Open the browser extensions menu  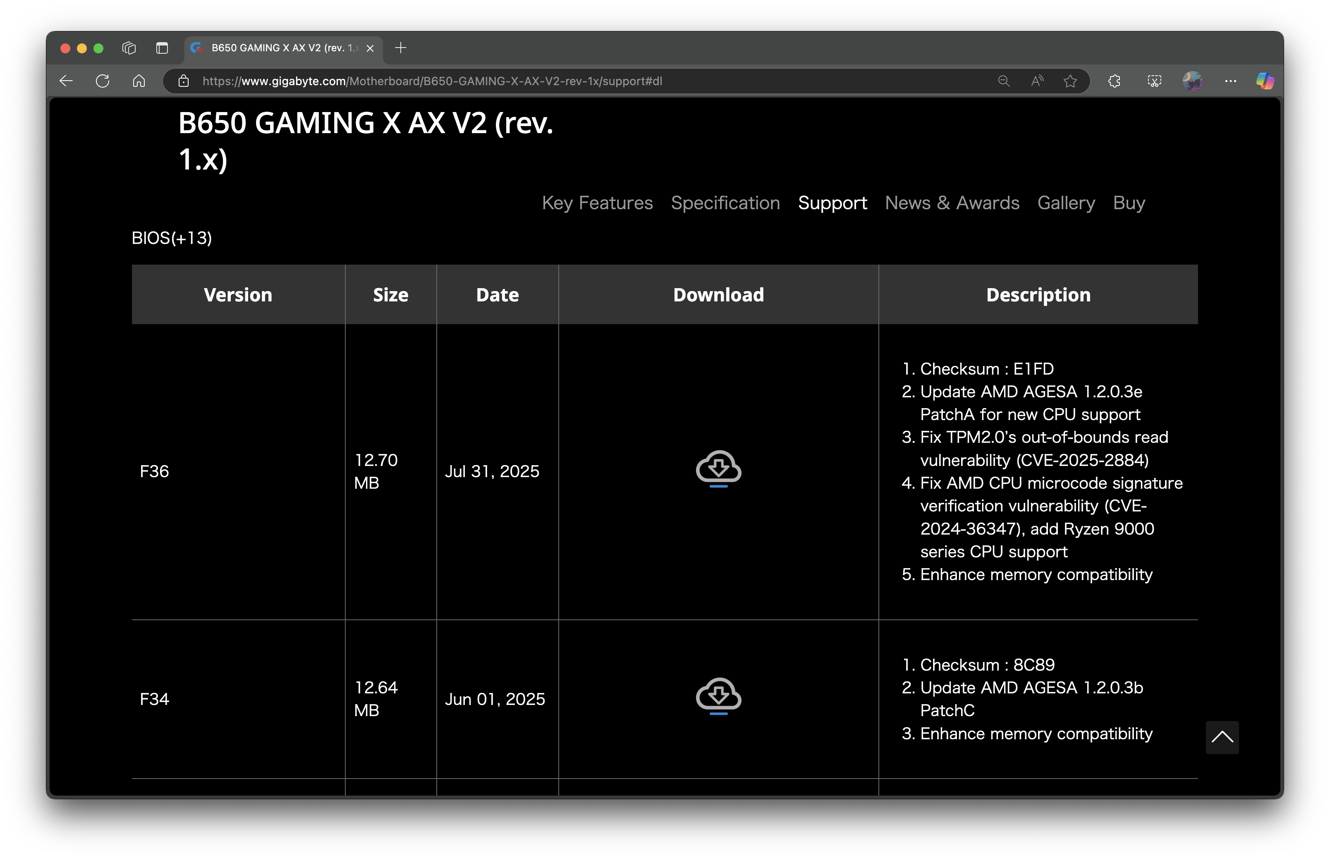[x=1114, y=81]
